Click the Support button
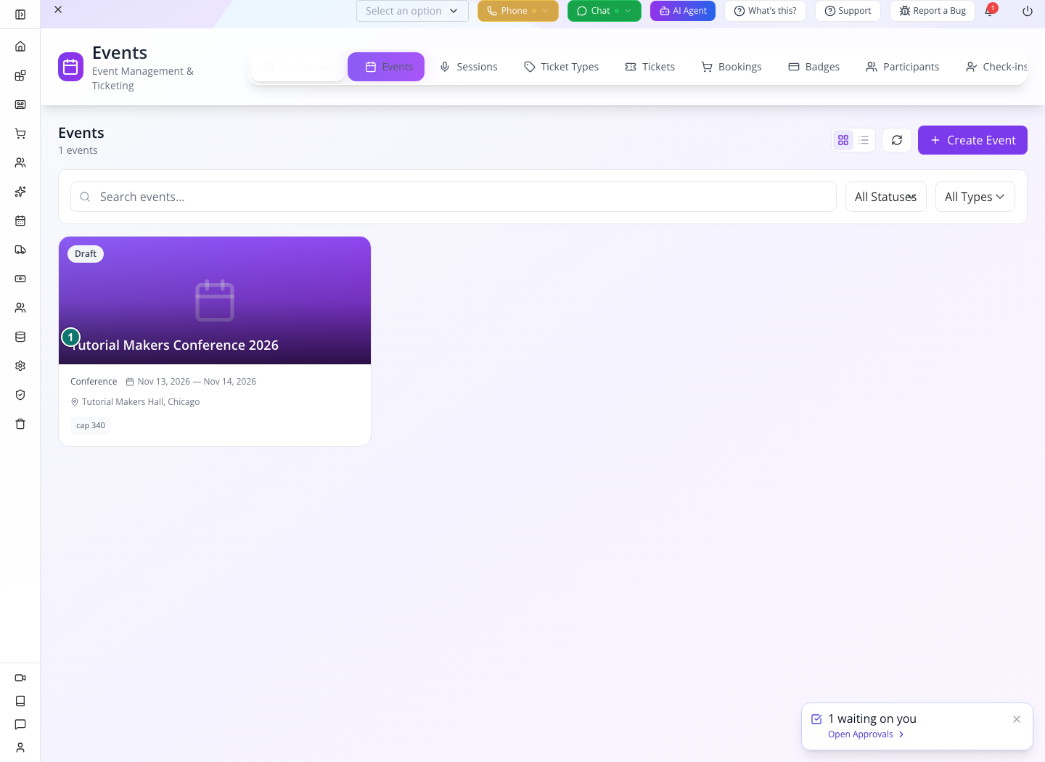 848,11
